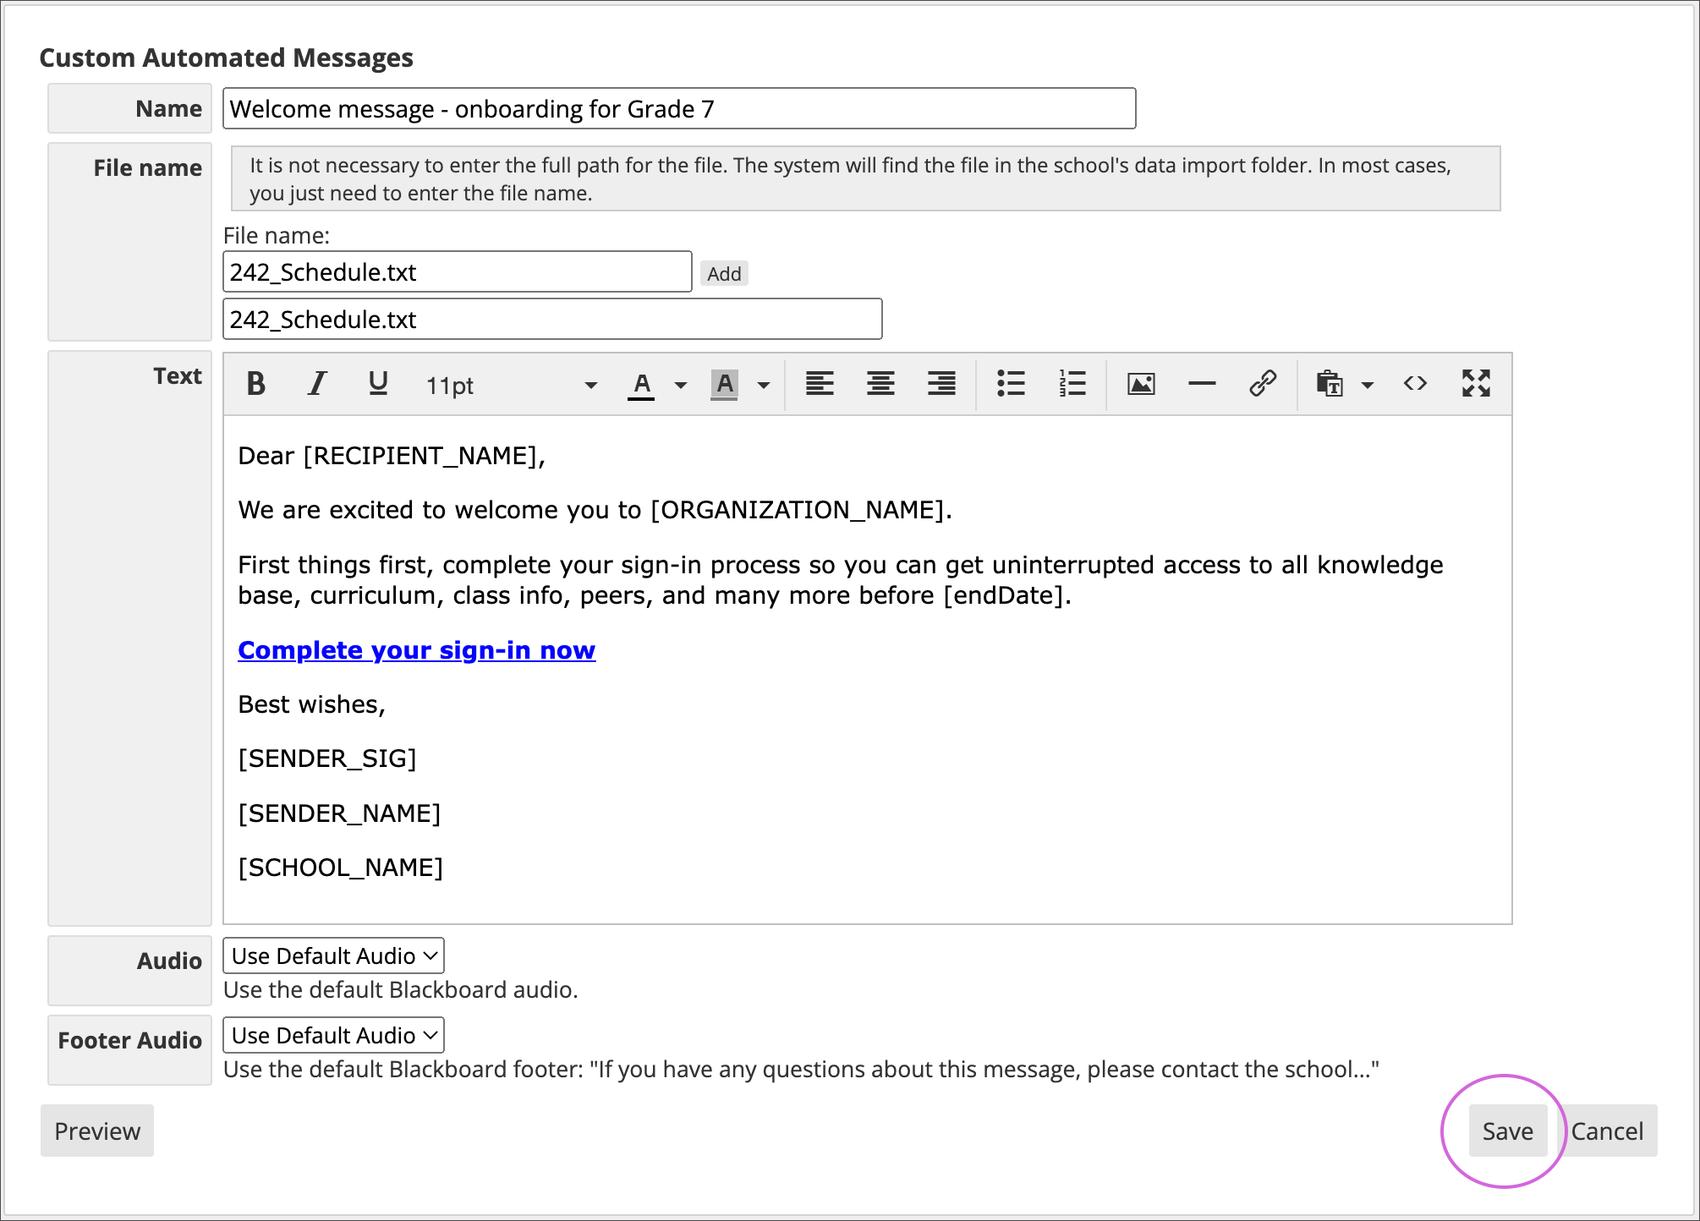Toggle bold formatting in the editor
Viewport: 1700px width, 1221px height.
(255, 384)
